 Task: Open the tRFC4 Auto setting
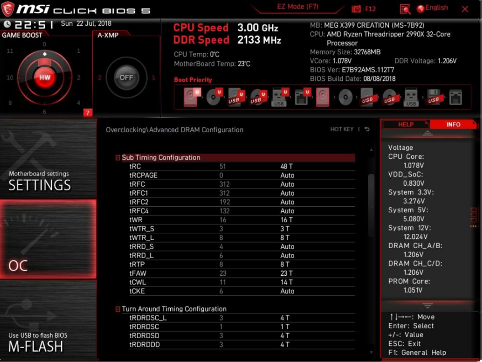coord(287,211)
